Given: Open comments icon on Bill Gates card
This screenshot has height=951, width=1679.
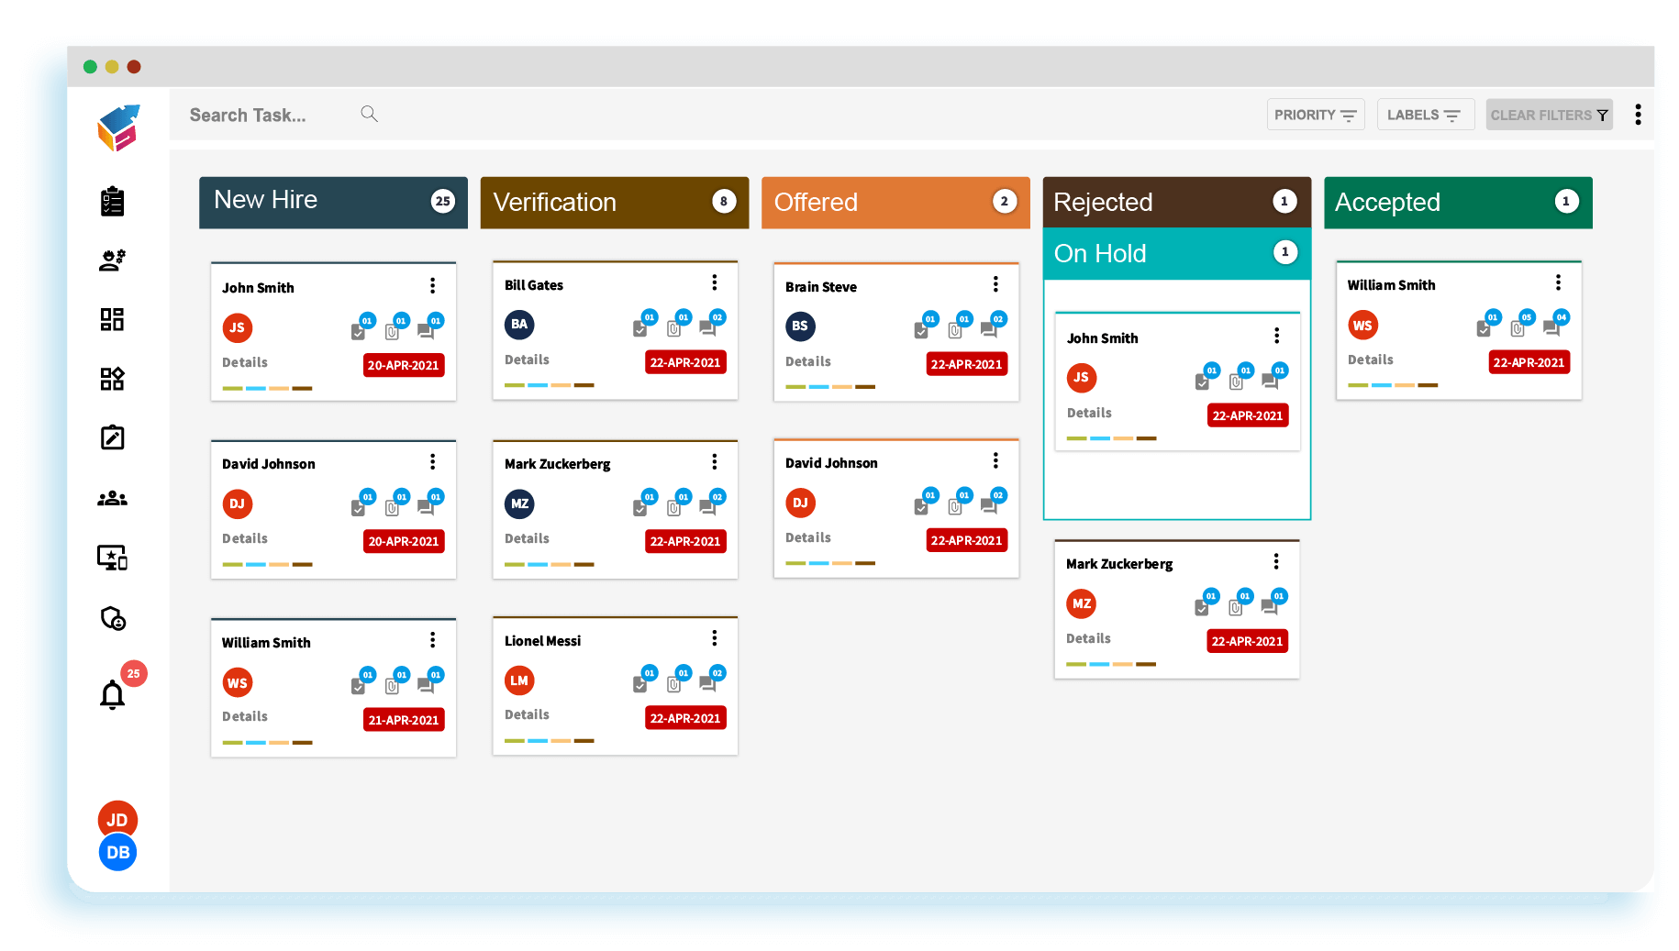Looking at the screenshot, I should tap(708, 327).
